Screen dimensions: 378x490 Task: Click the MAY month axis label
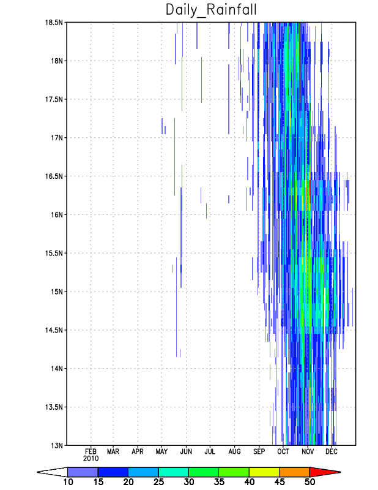point(161,452)
